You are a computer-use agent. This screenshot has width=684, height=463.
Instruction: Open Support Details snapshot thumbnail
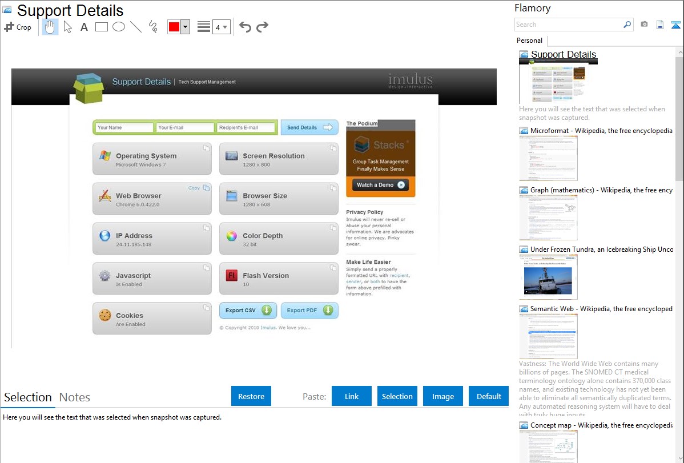coord(558,82)
